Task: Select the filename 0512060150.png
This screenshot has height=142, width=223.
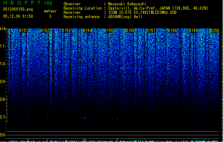Action: coord(18,9)
